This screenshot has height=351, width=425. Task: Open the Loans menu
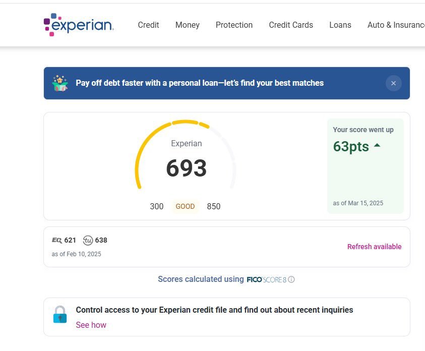(340, 25)
